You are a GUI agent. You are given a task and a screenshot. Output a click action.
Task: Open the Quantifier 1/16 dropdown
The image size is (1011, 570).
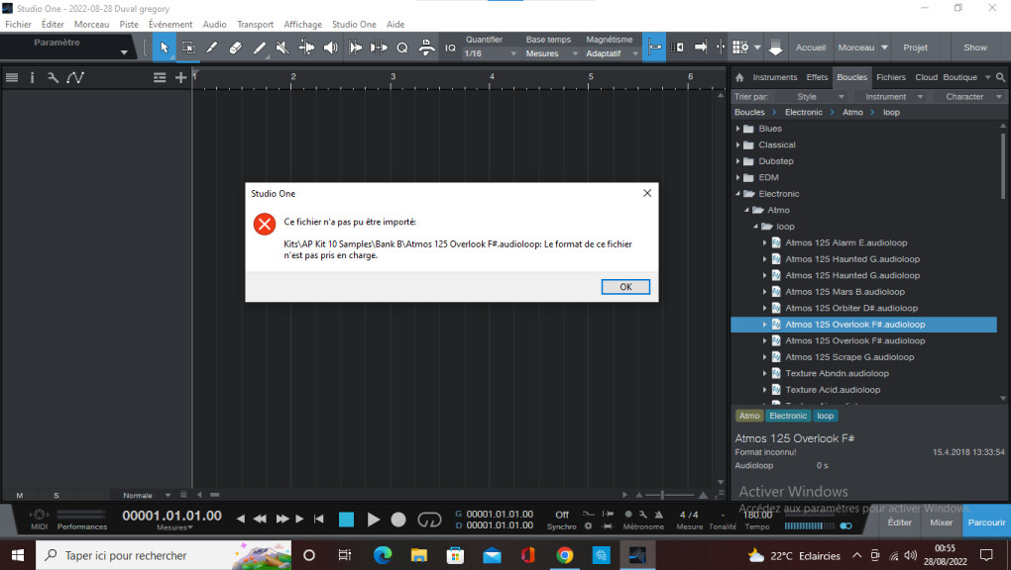click(x=491, y=53)
